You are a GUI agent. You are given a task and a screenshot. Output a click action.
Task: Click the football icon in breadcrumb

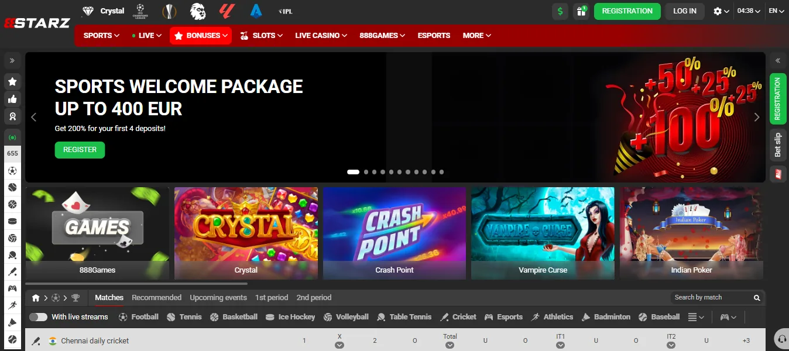coord(56,298)
